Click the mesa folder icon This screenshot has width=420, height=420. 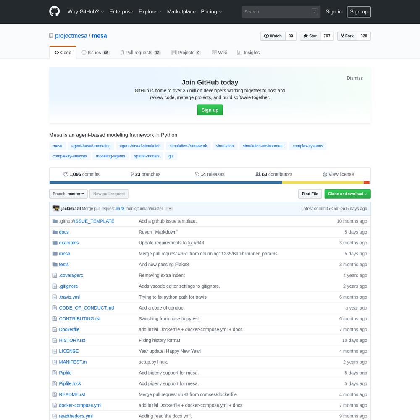55,254
